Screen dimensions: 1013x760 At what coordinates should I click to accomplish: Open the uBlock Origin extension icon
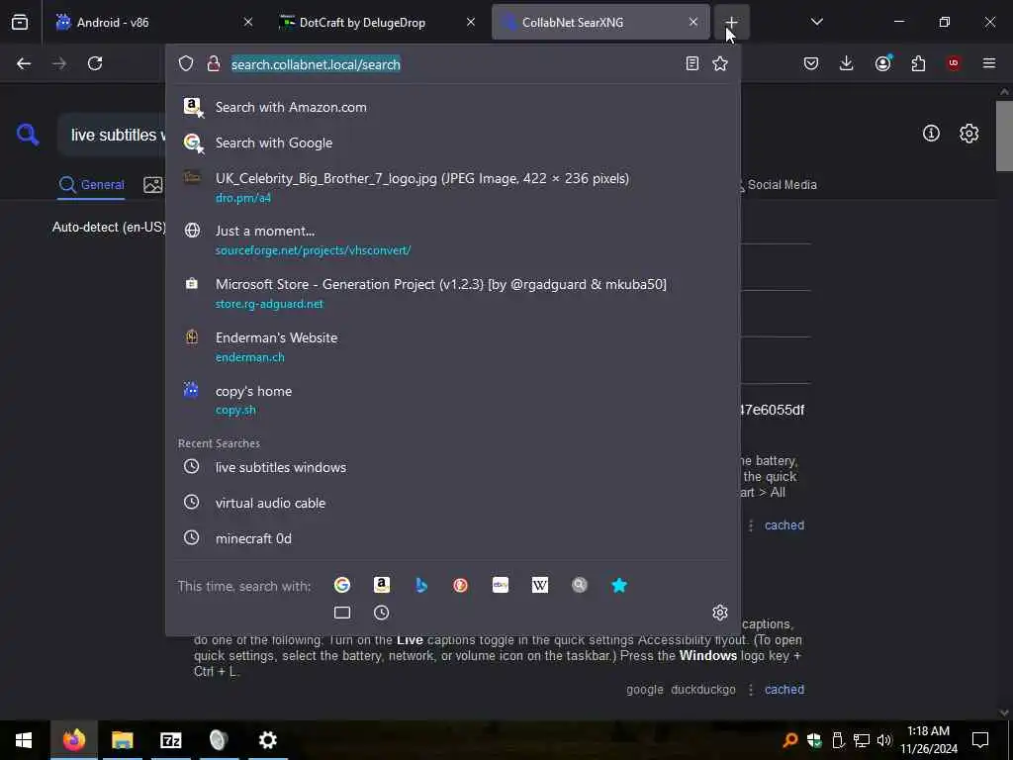click(x=954, y=63)
